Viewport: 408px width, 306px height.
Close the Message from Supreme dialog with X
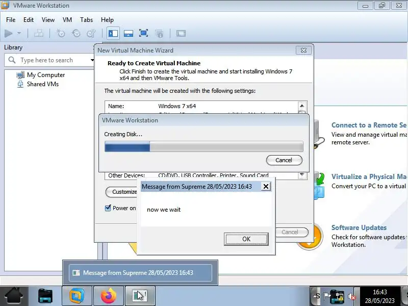266,186
